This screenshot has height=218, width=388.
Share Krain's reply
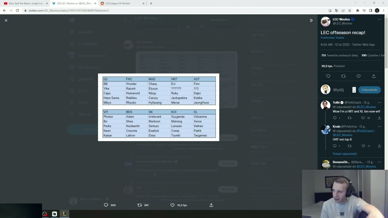tap(379, 146)
